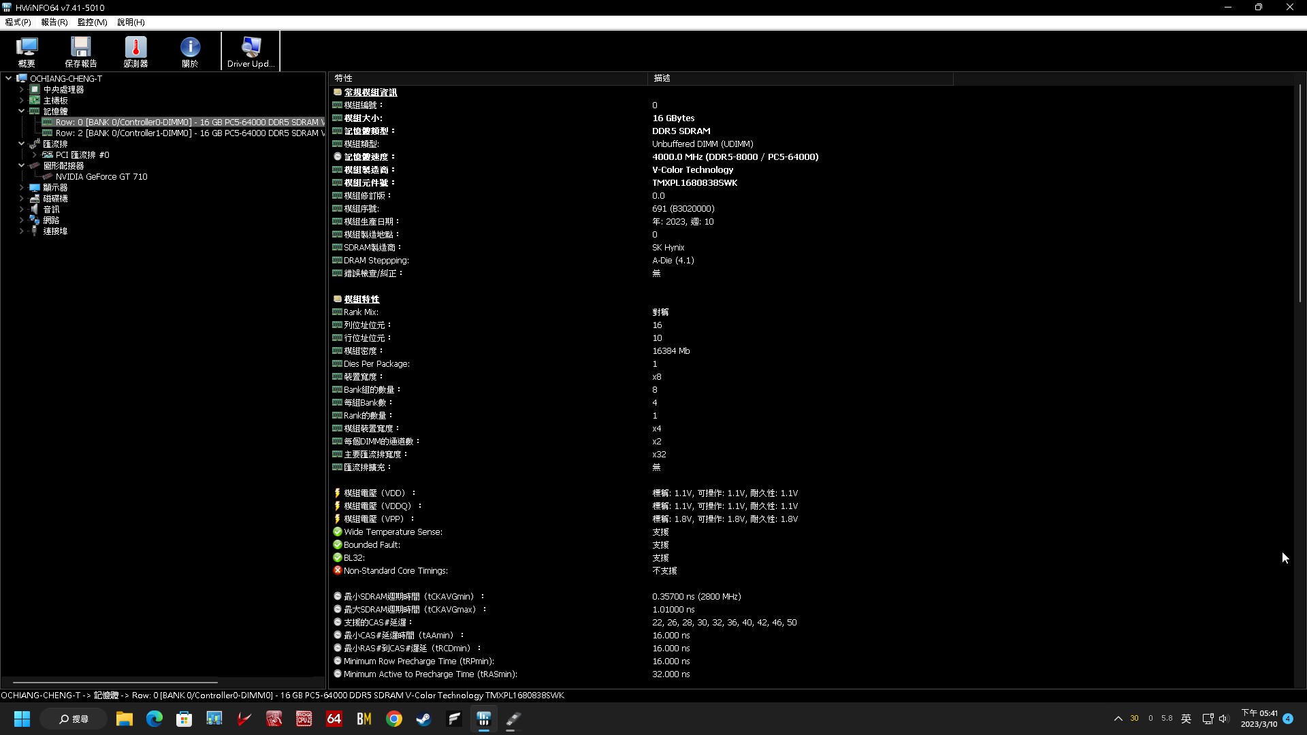
Task: Open the 概要 (Summary) toolbar button
Action: [x=27, y=52]
